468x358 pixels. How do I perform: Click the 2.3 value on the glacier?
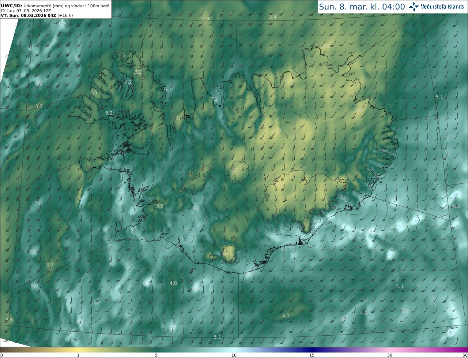click(x=235, y=170)
